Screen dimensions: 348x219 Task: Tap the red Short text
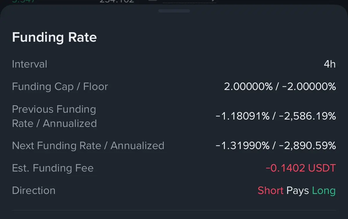(x=270, y=191)
